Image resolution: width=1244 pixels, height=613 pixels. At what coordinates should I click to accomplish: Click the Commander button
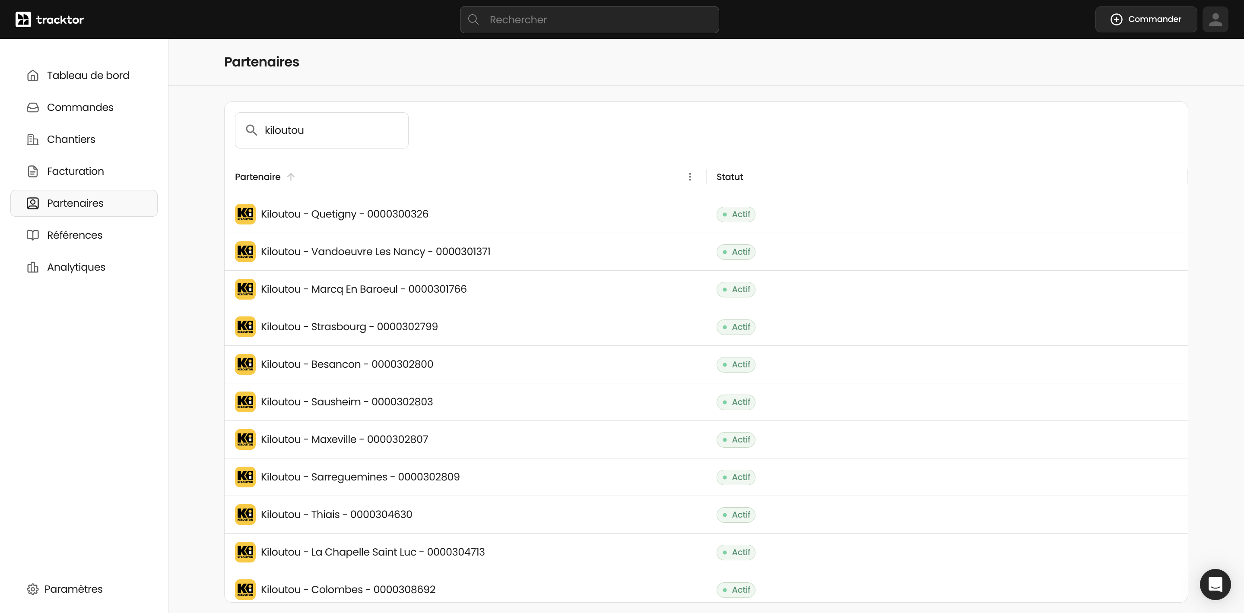(x=1146, y=19)
